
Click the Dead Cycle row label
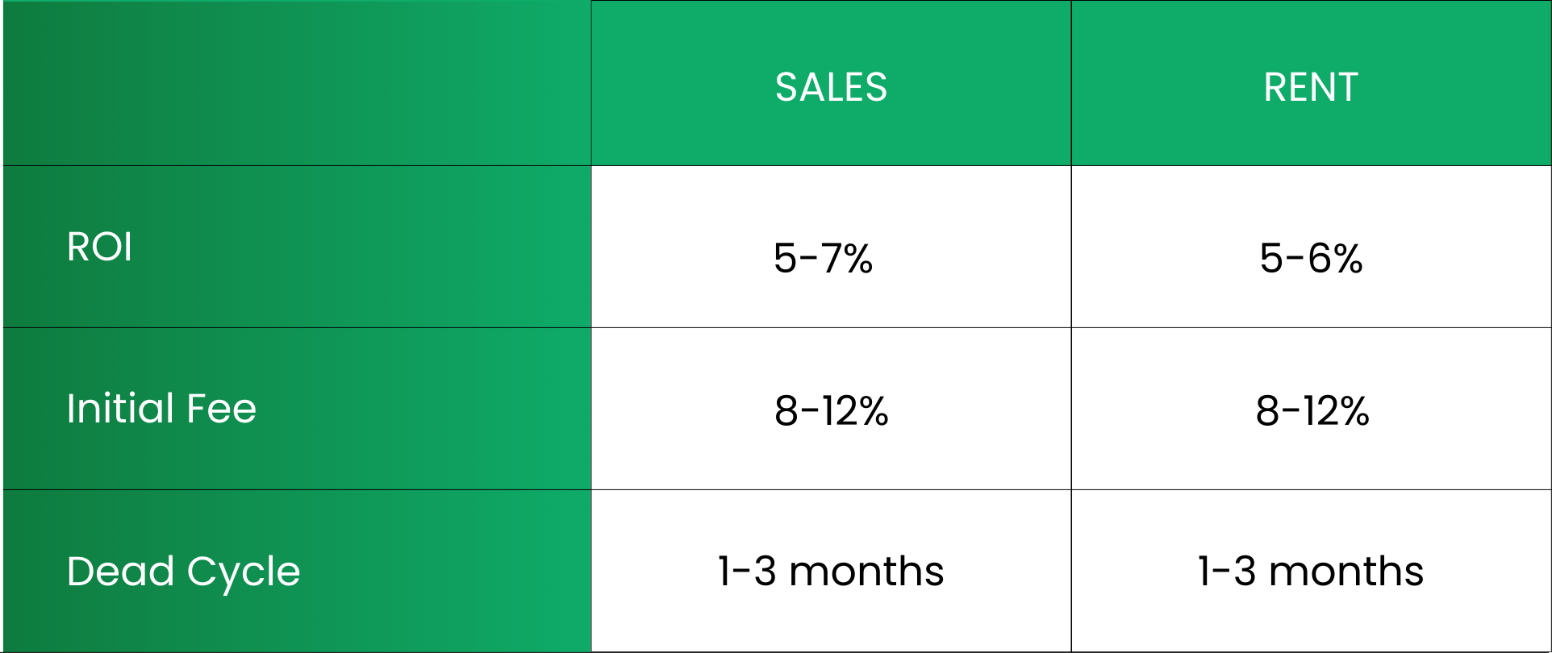(x=183, y=572)
